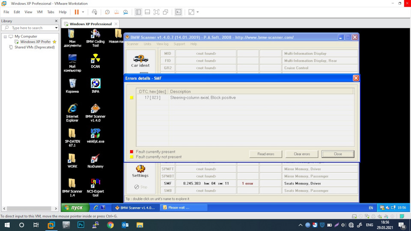Screen dimensions: 411x231
Task: Click the Close button in Errors details
Action: pos(338,154)
